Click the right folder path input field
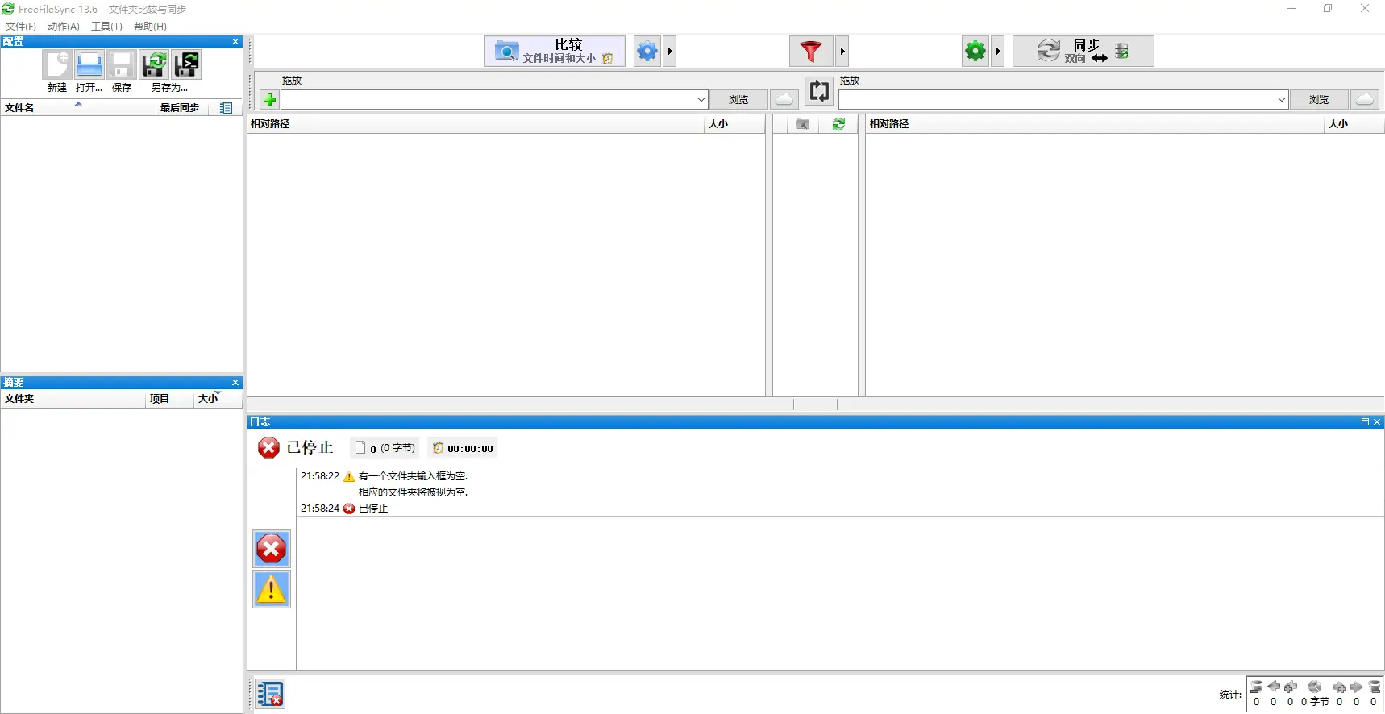Image resolution: width=1385 pixels, height=714 pixels. pos(1056,100)
